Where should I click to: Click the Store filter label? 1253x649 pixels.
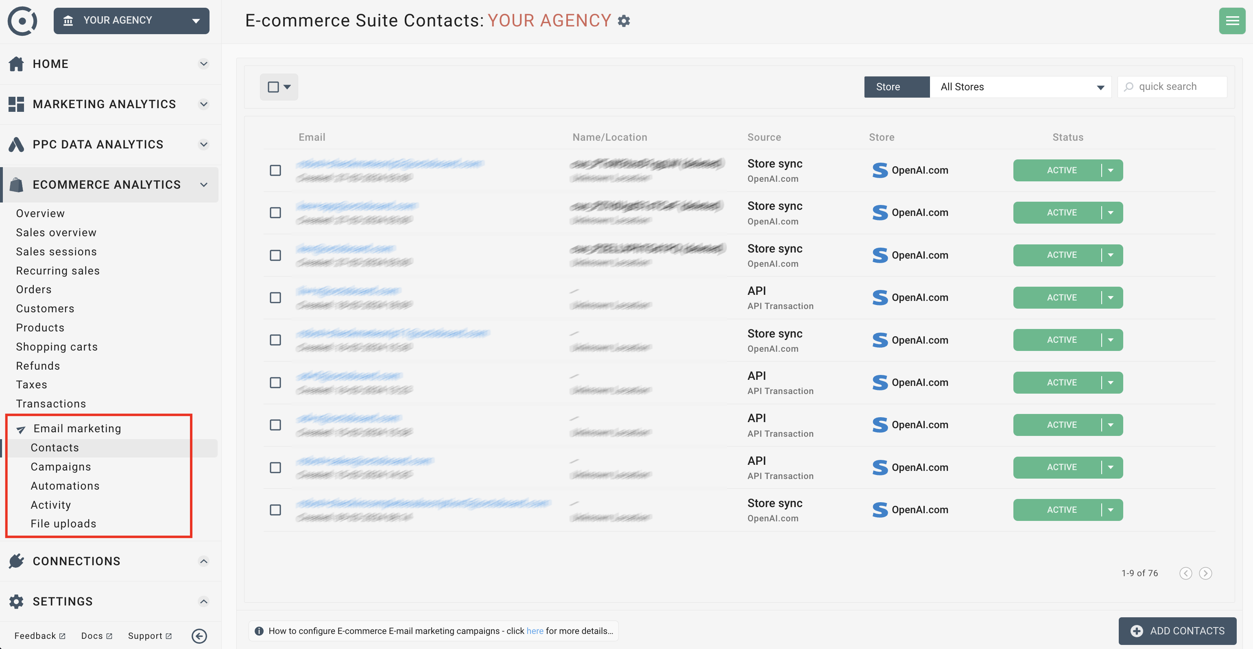pos(897,87)
